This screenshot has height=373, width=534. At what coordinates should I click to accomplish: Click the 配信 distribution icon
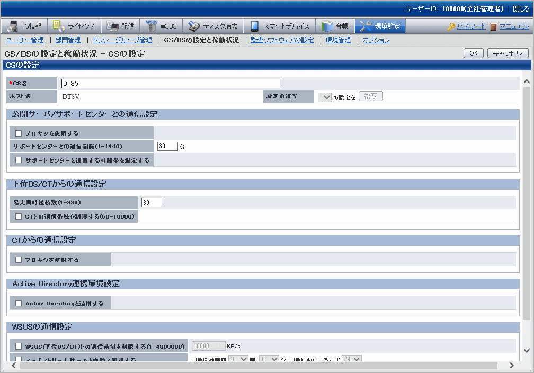(x=112, y=26)
